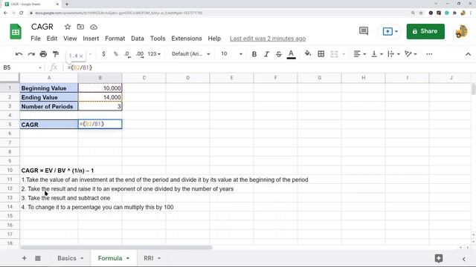The width and height of the screenshot is (476, 267).
Task: Click the Undo icon
Action: coord(19,54)
